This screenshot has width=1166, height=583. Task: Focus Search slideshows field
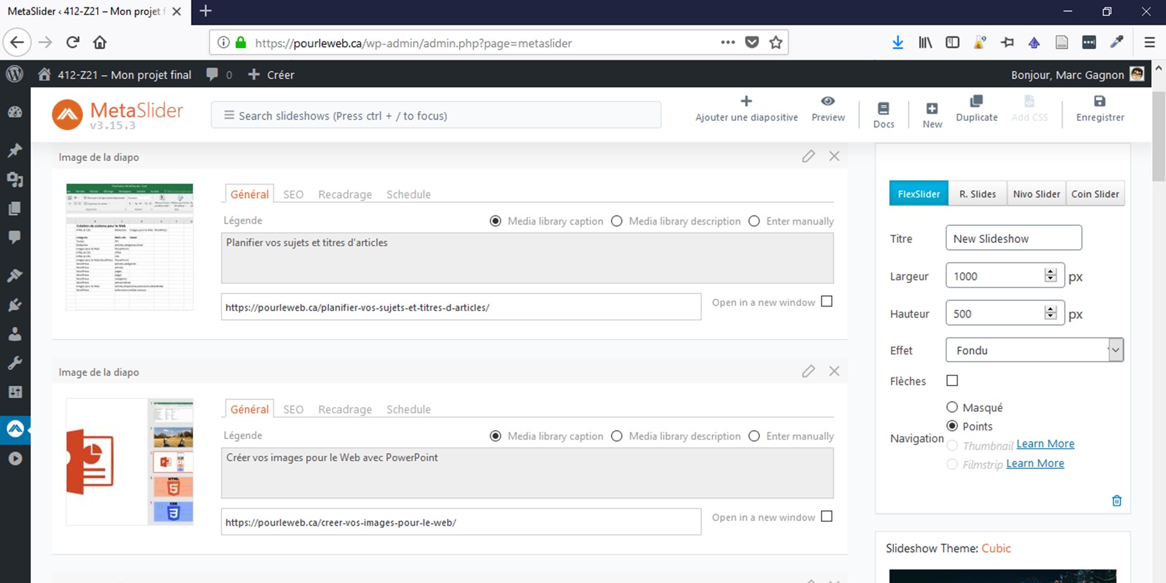tap(436, 115)
